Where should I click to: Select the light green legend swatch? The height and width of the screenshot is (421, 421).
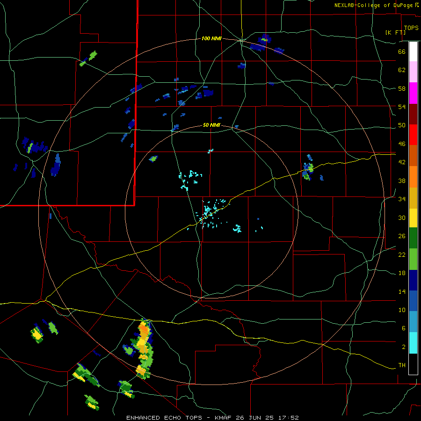coord(413,259)
